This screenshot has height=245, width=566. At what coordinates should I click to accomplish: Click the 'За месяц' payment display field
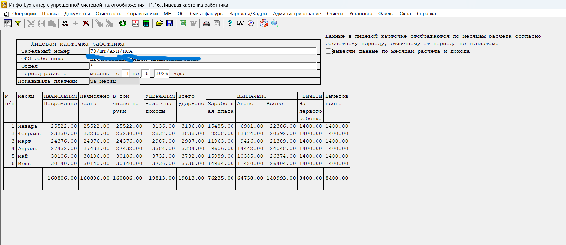114,81
